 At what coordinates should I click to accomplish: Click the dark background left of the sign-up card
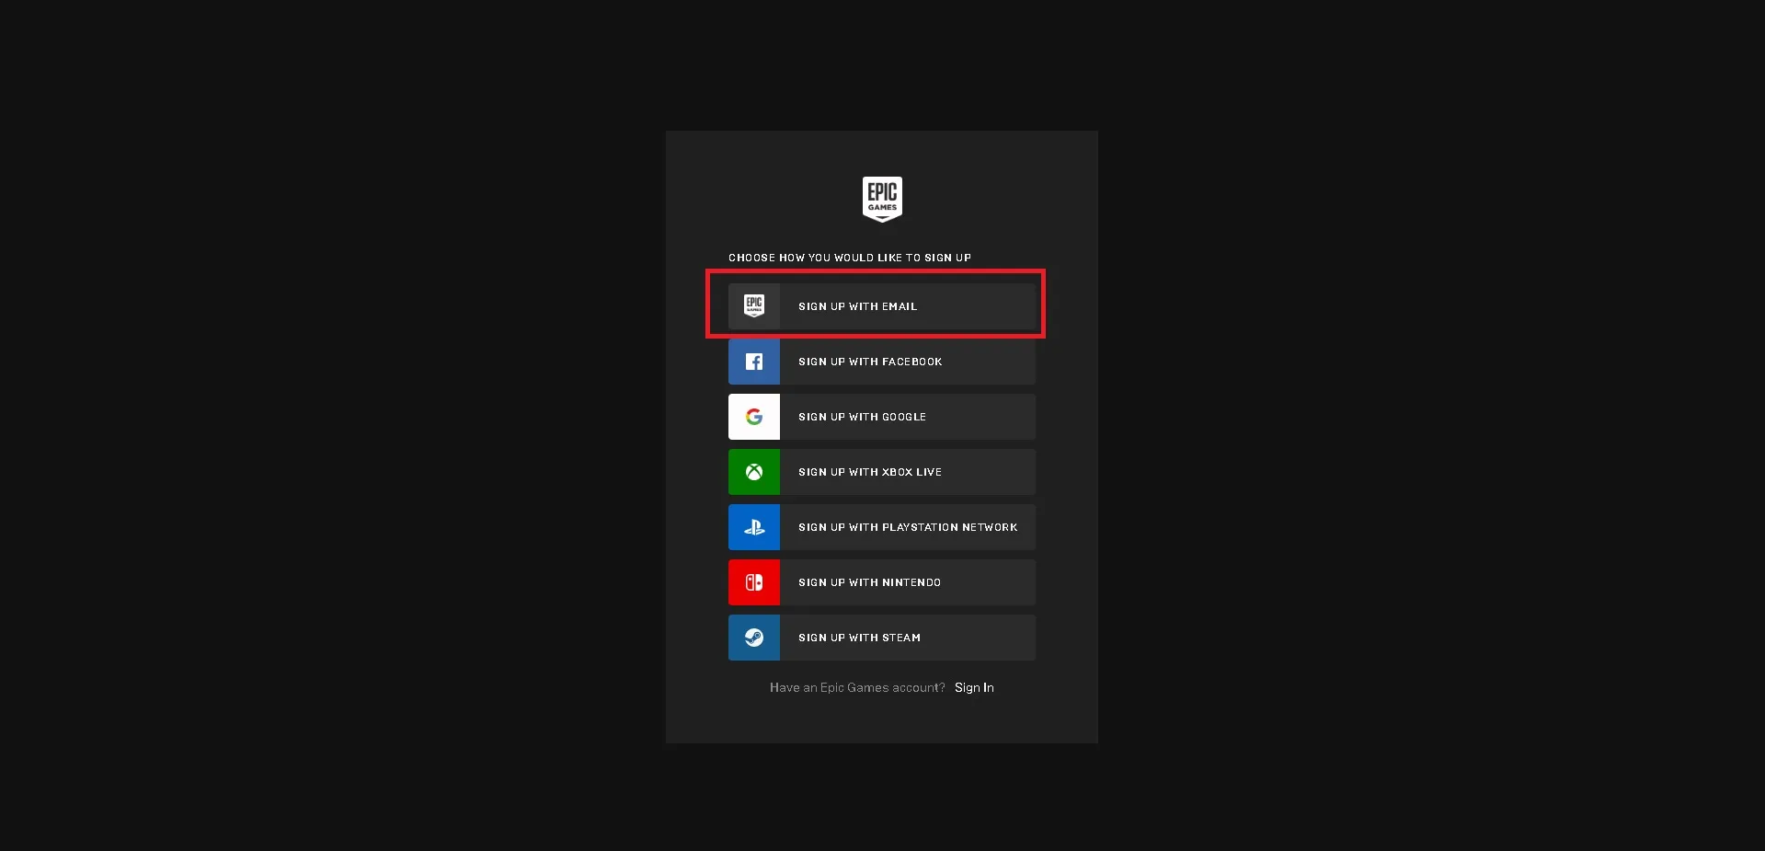(x=331, y=423)
